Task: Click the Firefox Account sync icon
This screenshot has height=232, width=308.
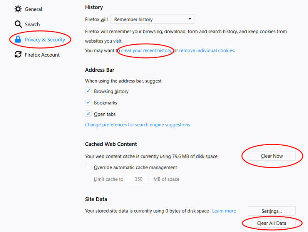Action: pos(18,54)
